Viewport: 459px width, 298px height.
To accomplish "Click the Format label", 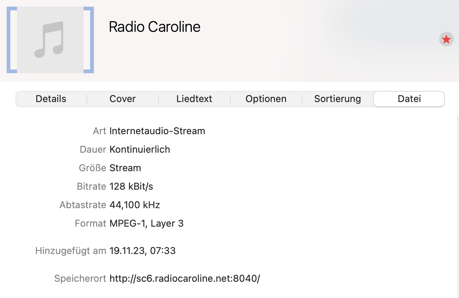I will (91, 223).
